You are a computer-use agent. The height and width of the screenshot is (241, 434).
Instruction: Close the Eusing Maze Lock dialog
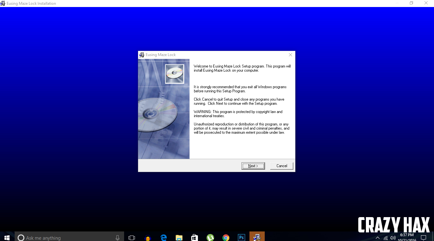(x=290, y=55)
